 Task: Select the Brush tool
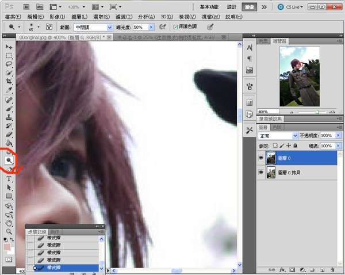tap(9, 109)
